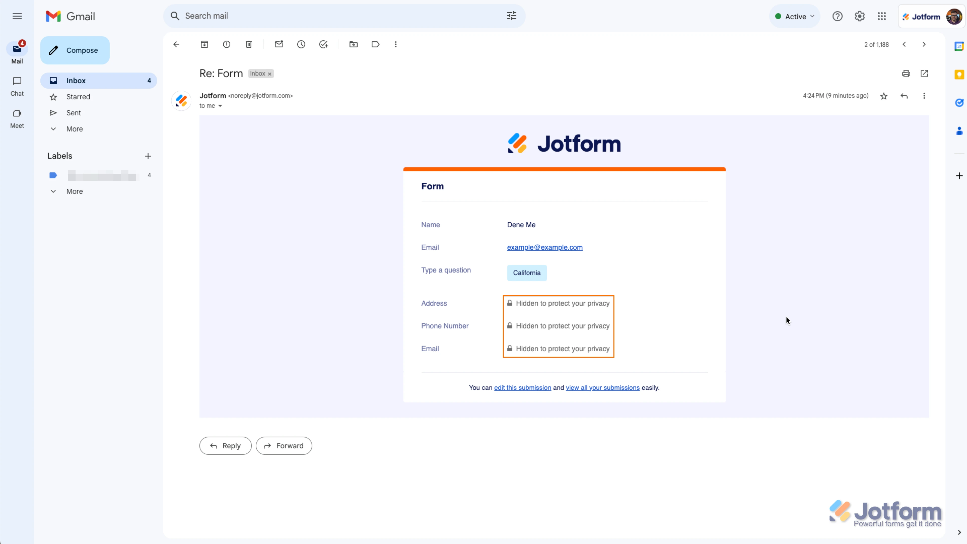This screenshot has width=967, height=544.
Task: Switch to the Chat section
Action: coord(17,86)
